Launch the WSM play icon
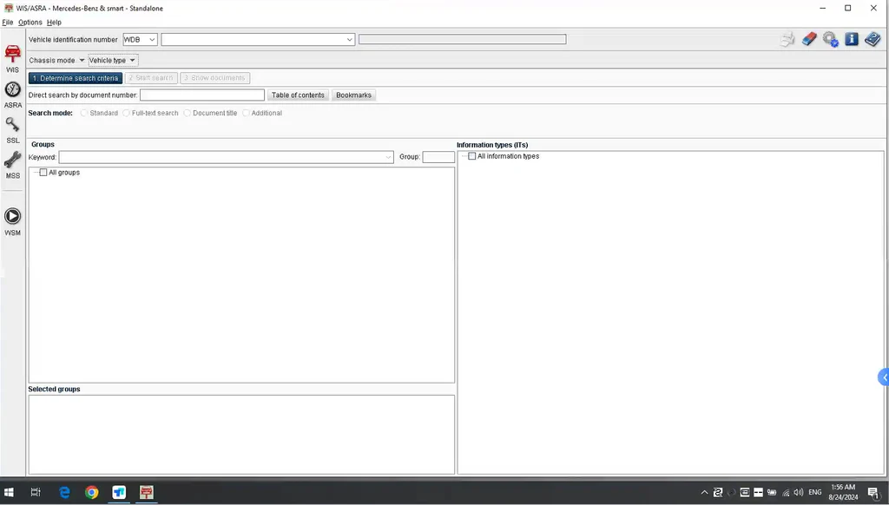Viewport: 889px width, 505px height. click(x=12, y=220)
